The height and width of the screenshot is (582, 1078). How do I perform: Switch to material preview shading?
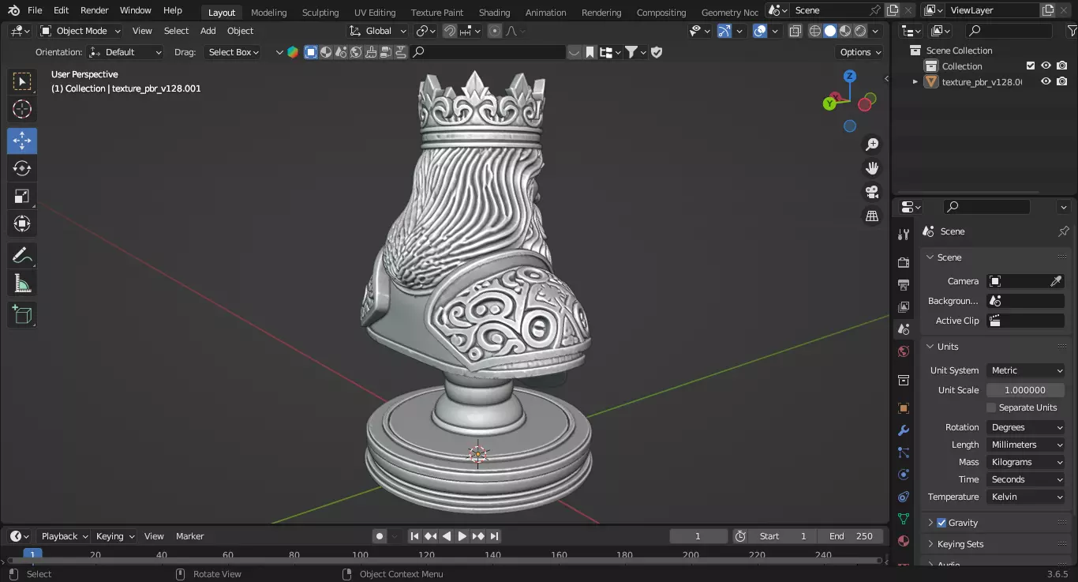(845, 31)
